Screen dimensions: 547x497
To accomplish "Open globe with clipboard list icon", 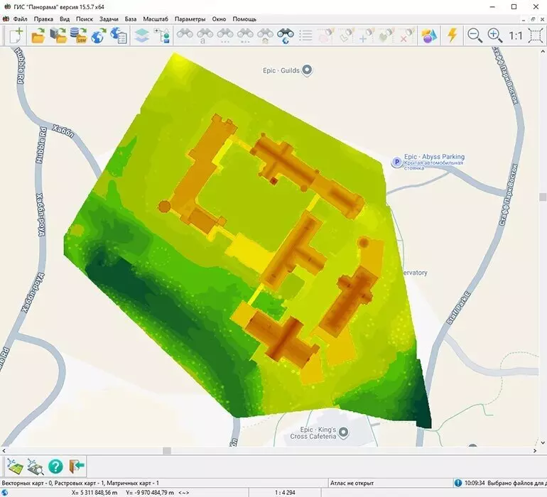I will tap(119, 35).
